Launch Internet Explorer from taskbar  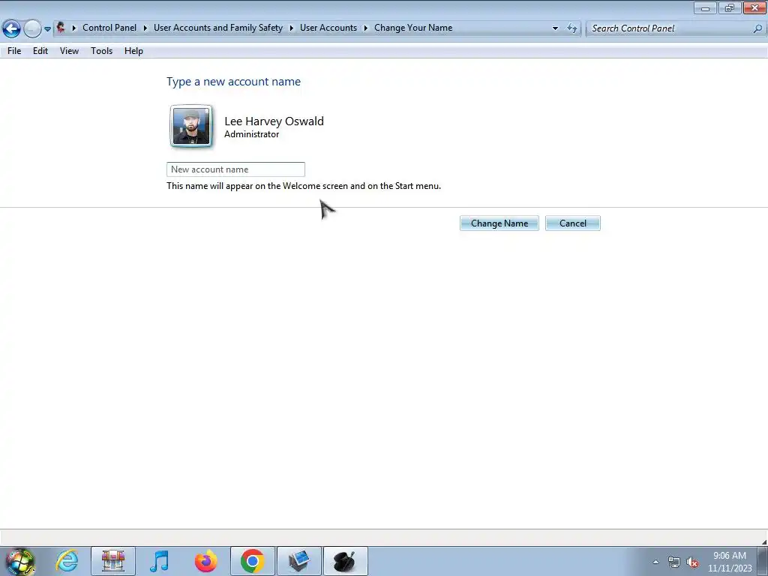(x=67, y=561)
